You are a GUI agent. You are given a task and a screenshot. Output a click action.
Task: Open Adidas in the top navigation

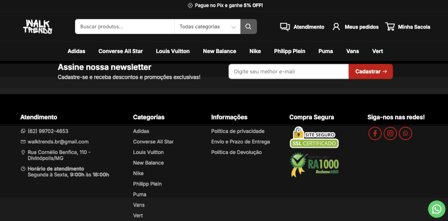tap(76, 51)
